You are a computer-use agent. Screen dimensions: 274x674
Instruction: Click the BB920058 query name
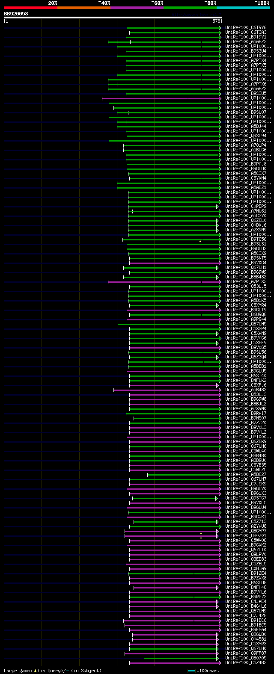[x=16, y=14]
